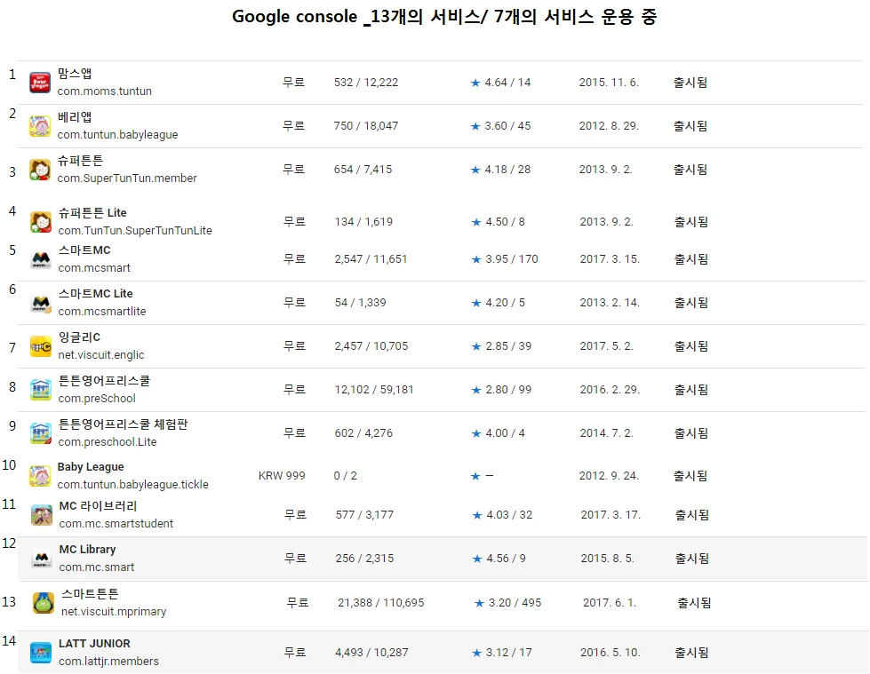
Task: Select package name com.moms.tuntun
Action: 105,91
